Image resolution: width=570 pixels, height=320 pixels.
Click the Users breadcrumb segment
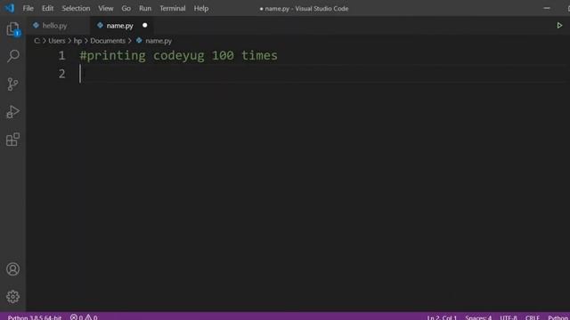(x=57, y=41)
